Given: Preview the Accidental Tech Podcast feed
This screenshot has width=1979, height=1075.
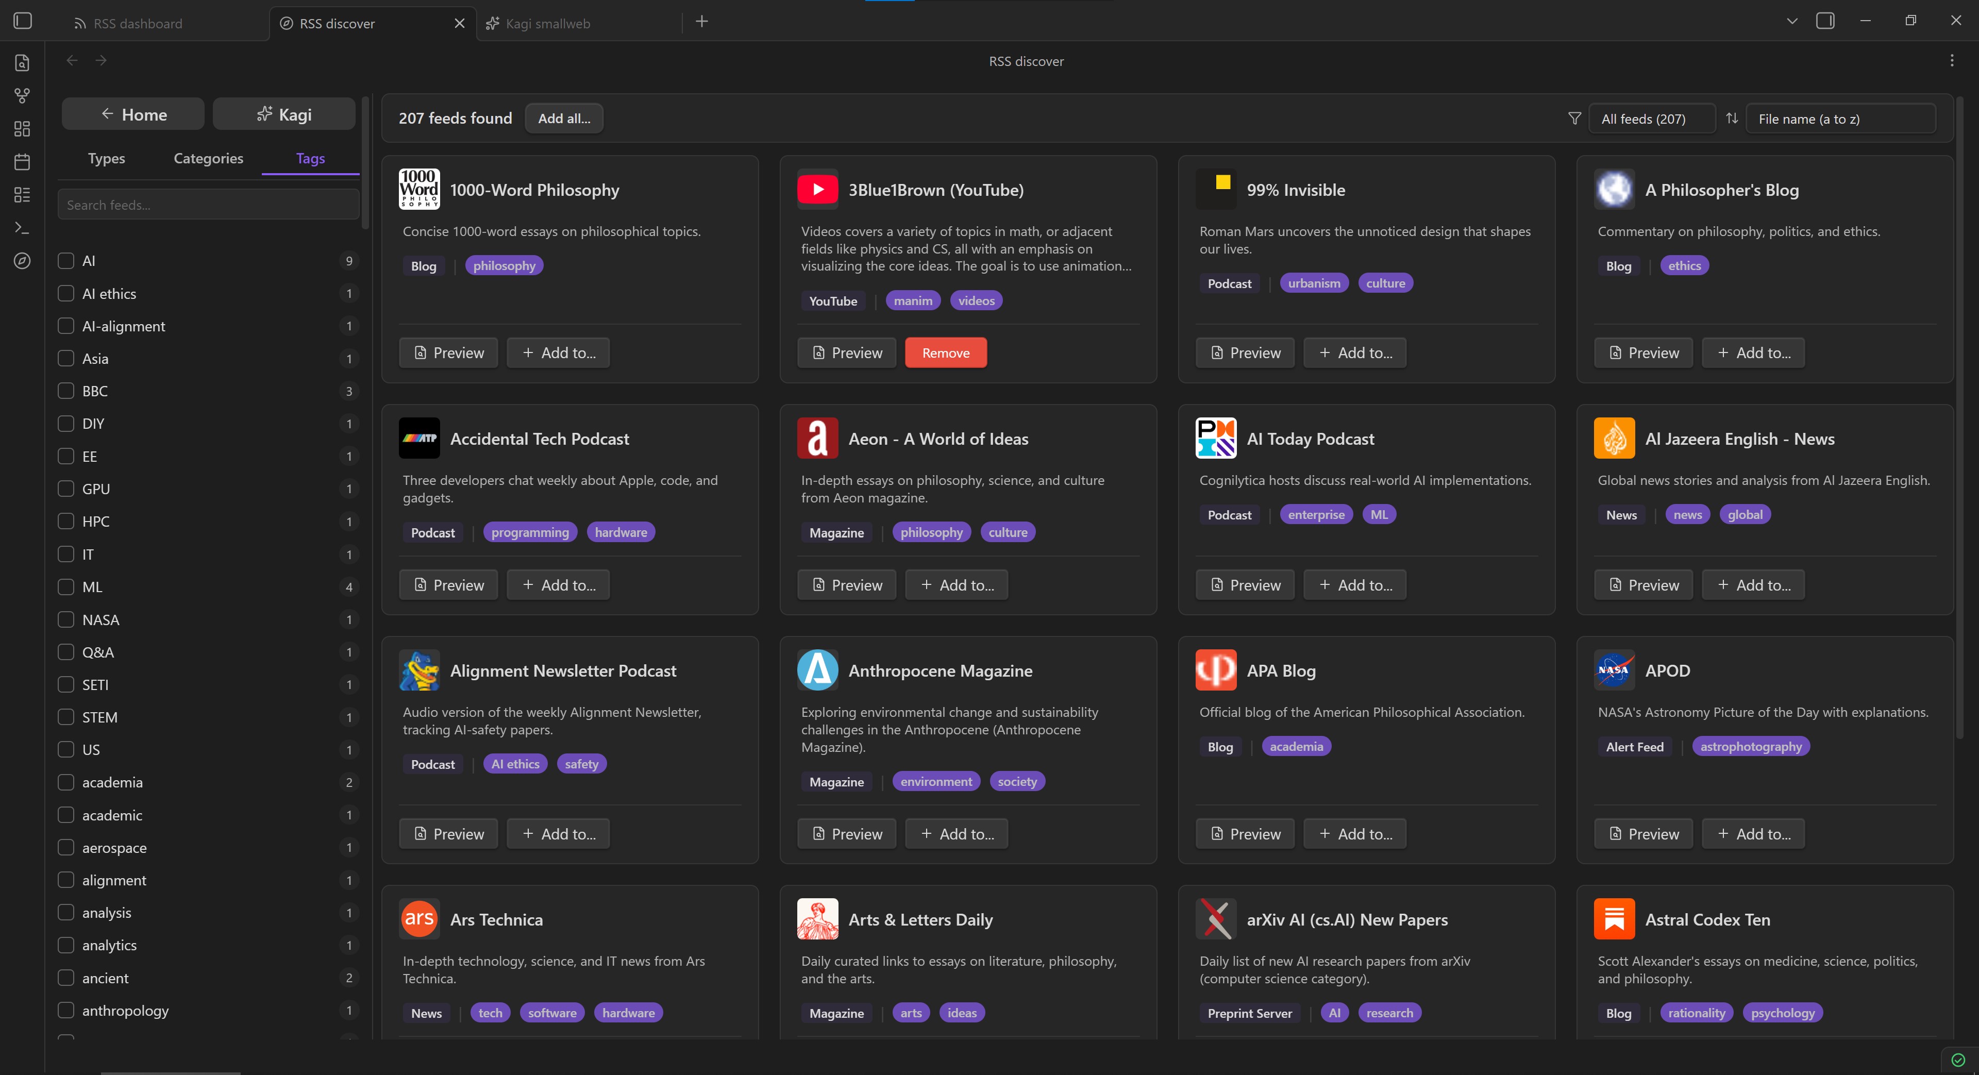Looking at the screenshot, I should 448,585.
